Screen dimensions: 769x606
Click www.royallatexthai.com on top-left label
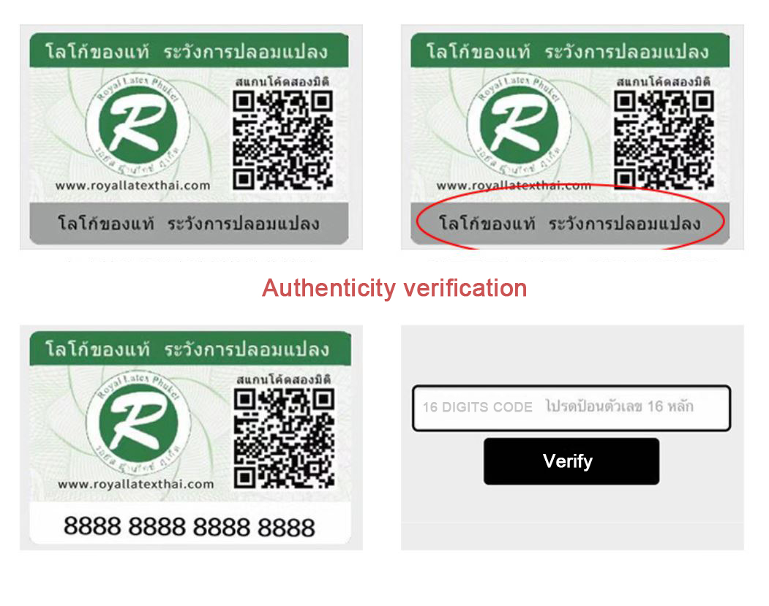[x=133, y=186]
